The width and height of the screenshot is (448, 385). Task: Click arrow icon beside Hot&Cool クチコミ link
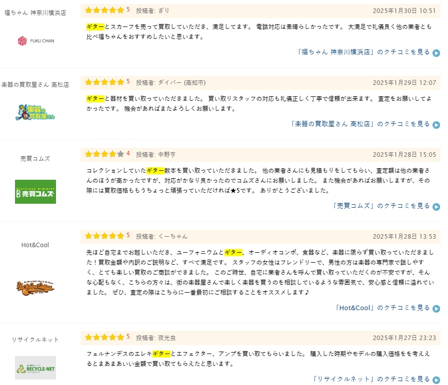436,308
